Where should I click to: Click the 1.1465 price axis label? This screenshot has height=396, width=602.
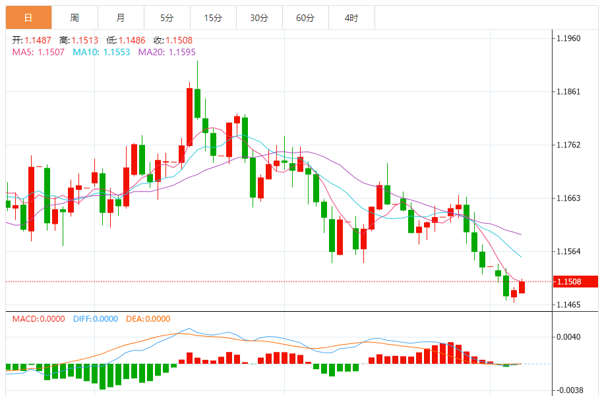[568, 305]
